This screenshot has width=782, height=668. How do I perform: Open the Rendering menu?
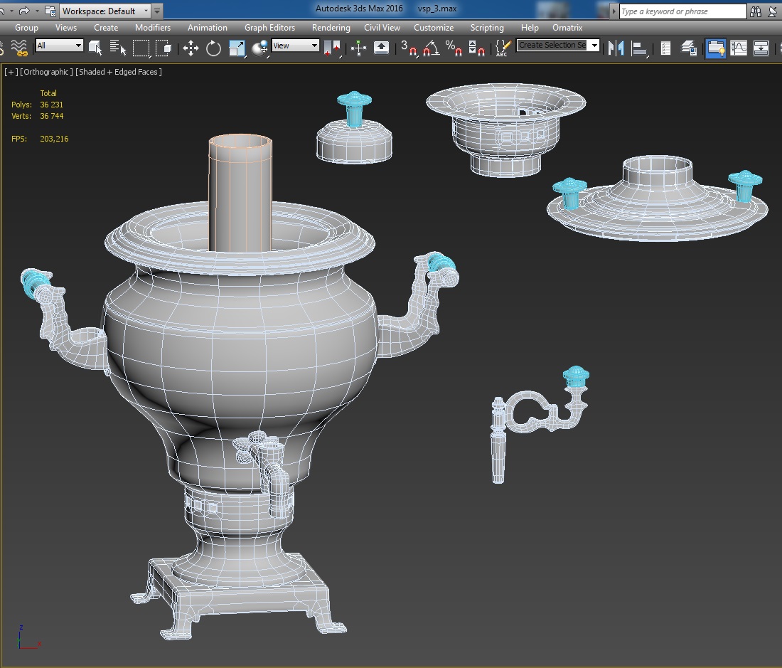[331, 28]
